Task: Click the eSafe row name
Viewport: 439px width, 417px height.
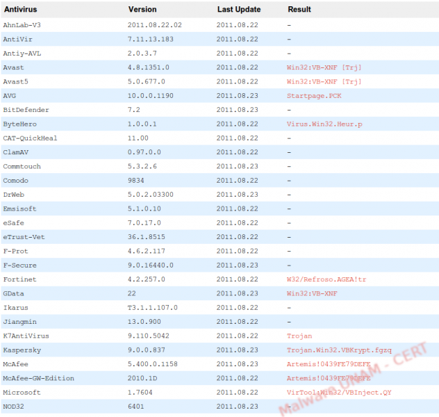Action: coord(14,223)
